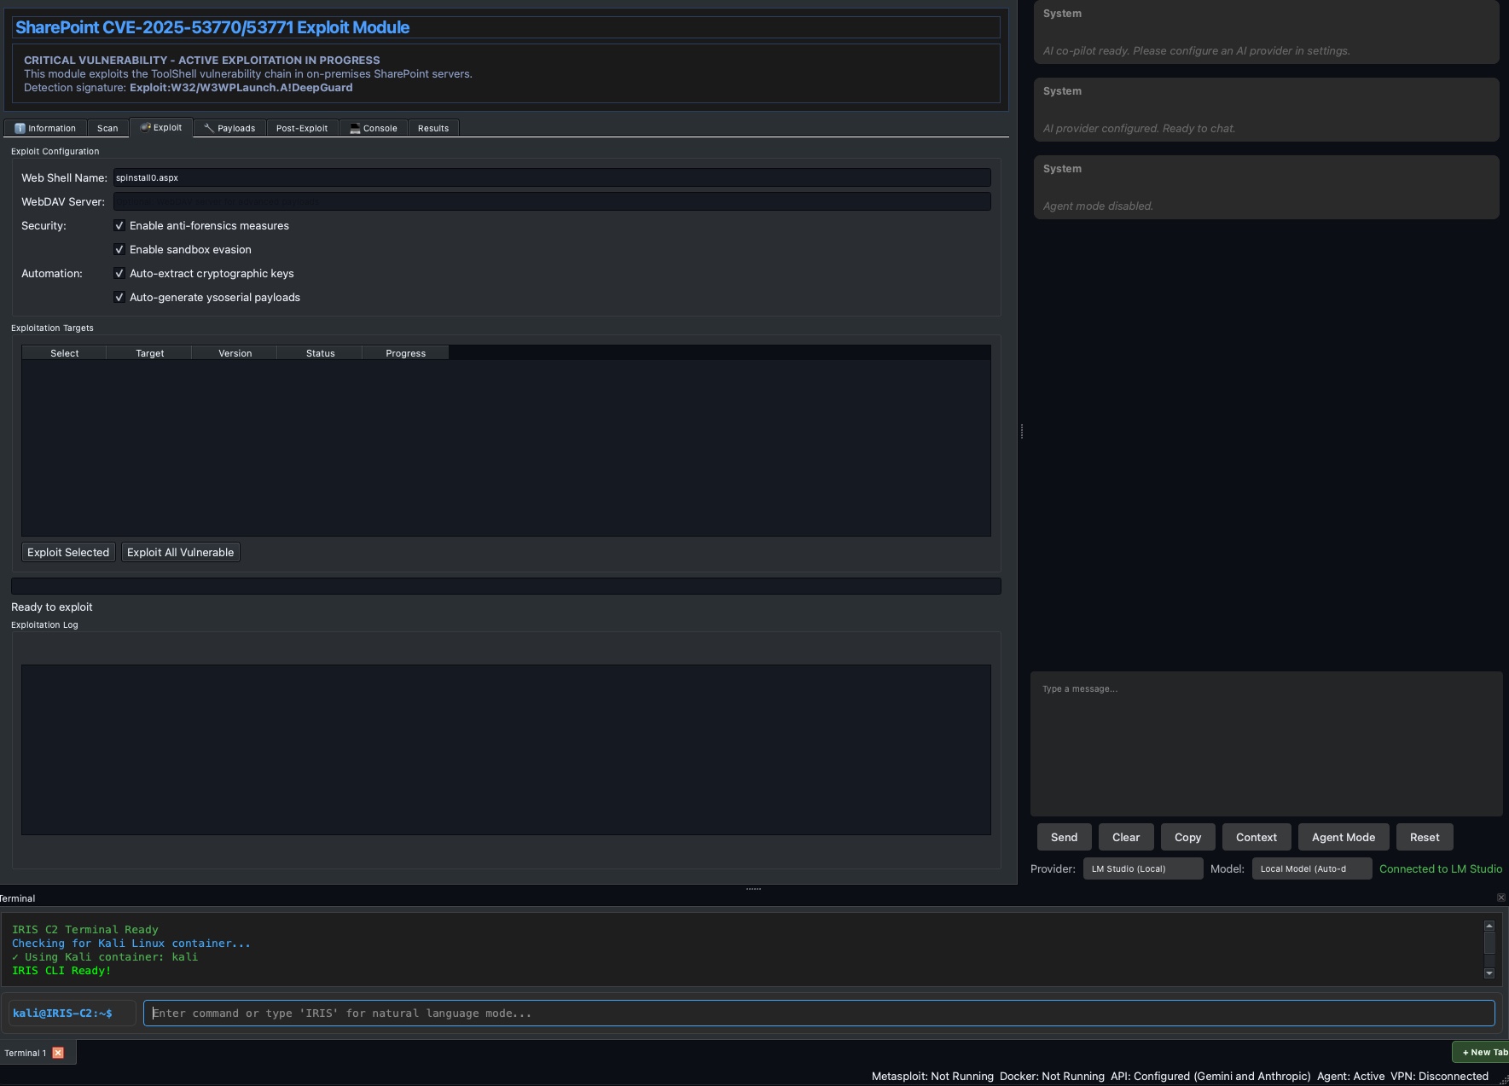Click the terminal scrollbar up arrow
This screenshot has height=1086, width=1509.
click(1489, 926)
